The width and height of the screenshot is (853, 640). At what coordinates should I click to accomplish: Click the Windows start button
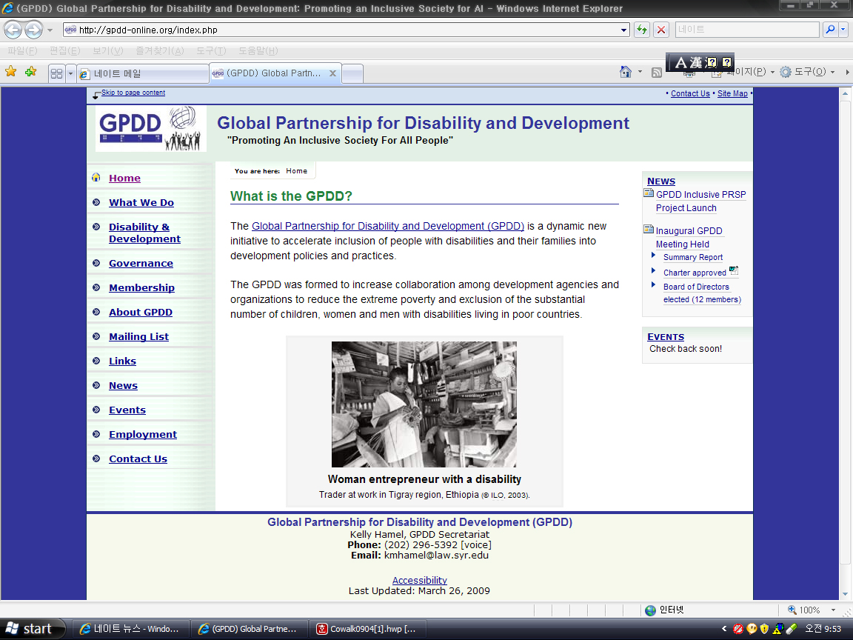click(x=32, y=629)
